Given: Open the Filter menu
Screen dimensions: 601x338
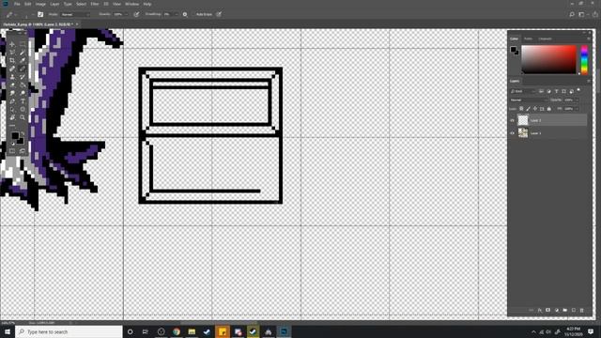Looking at the screenshot, I should click(x=95, y=4).
